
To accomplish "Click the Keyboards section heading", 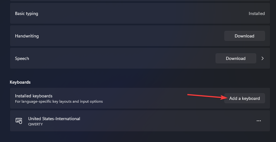I will (20, 82).
